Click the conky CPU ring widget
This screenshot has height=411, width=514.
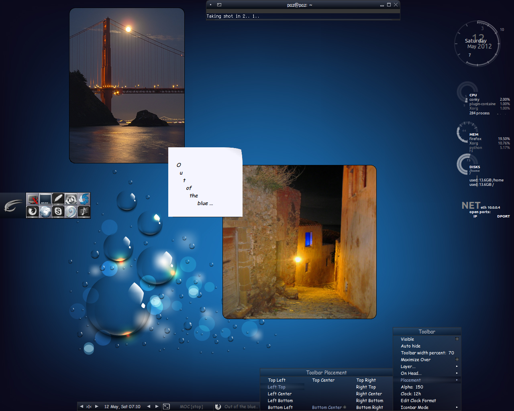[467, 92]
